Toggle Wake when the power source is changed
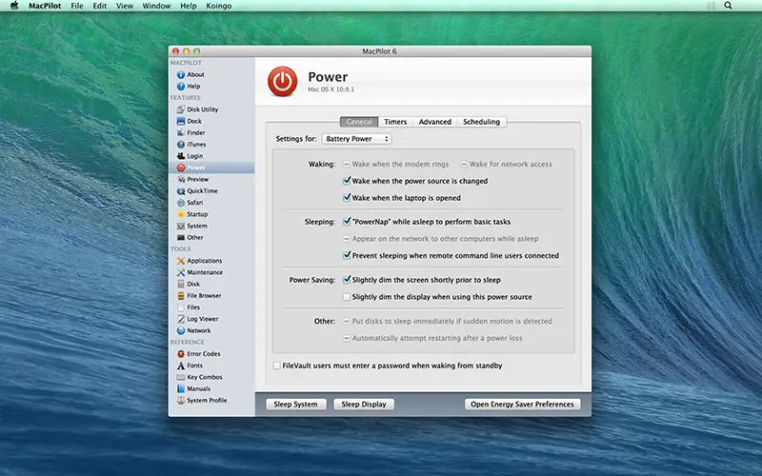 coord(347,181)
